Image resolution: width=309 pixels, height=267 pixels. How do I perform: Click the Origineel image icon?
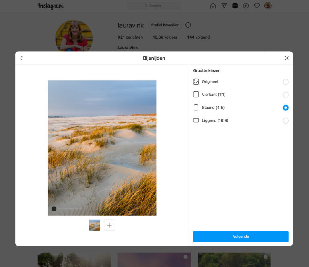pyautogui.click(x=196, y=81)
